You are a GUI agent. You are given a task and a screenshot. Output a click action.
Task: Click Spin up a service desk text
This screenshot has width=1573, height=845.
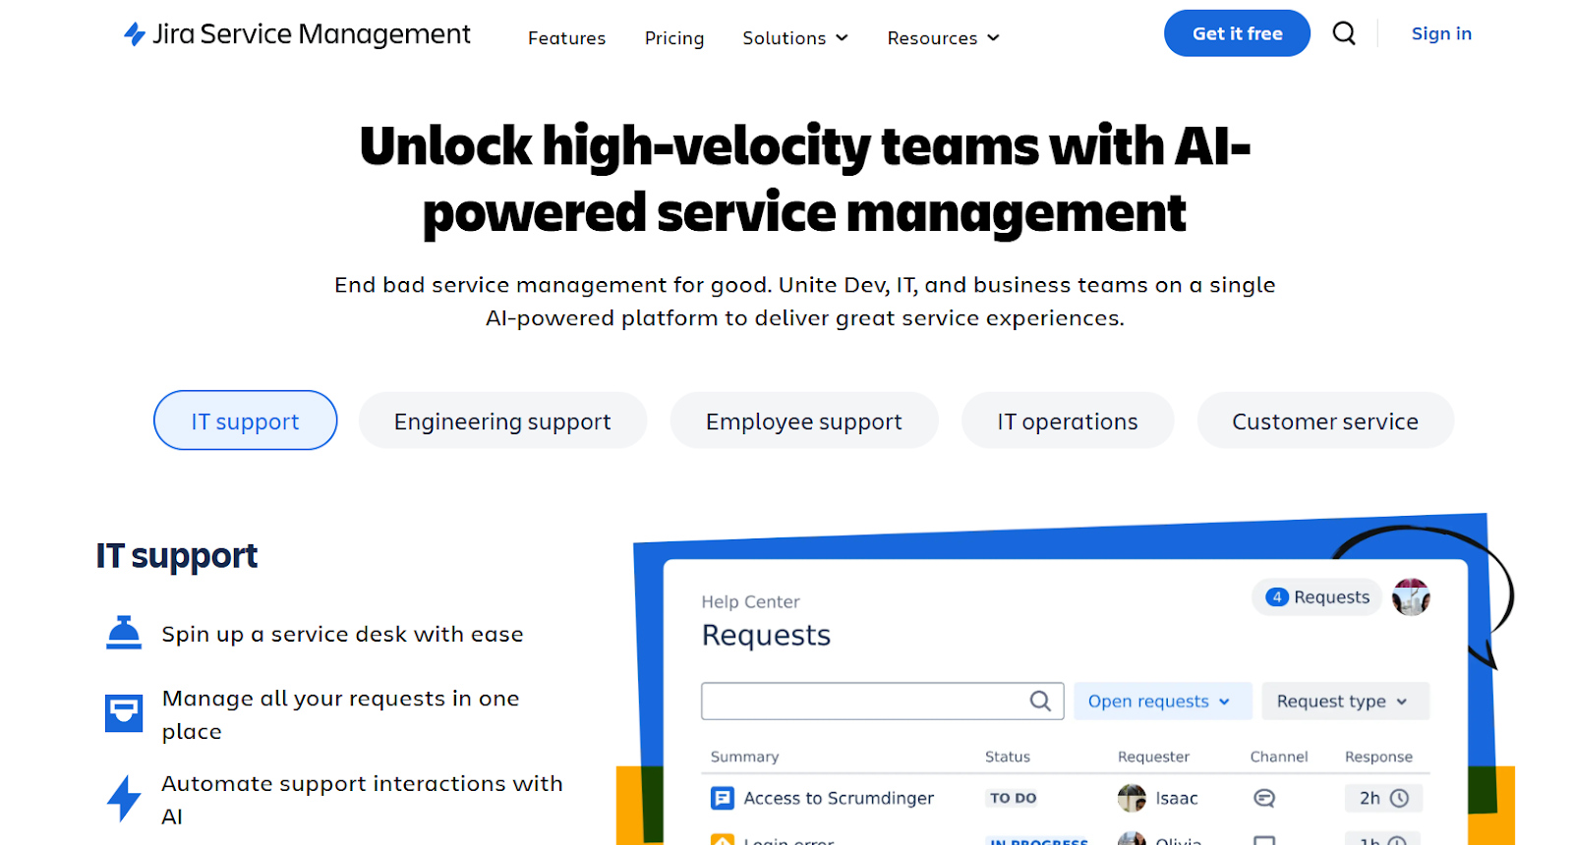pos(342,634)
